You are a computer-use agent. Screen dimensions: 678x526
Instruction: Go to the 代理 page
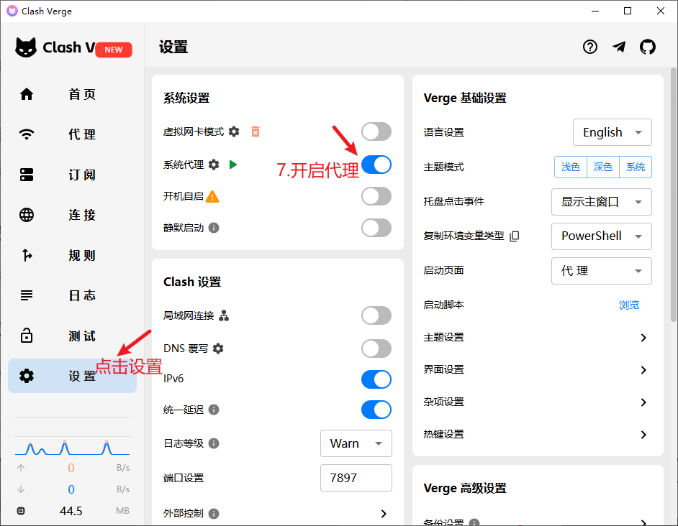[72, 134]
